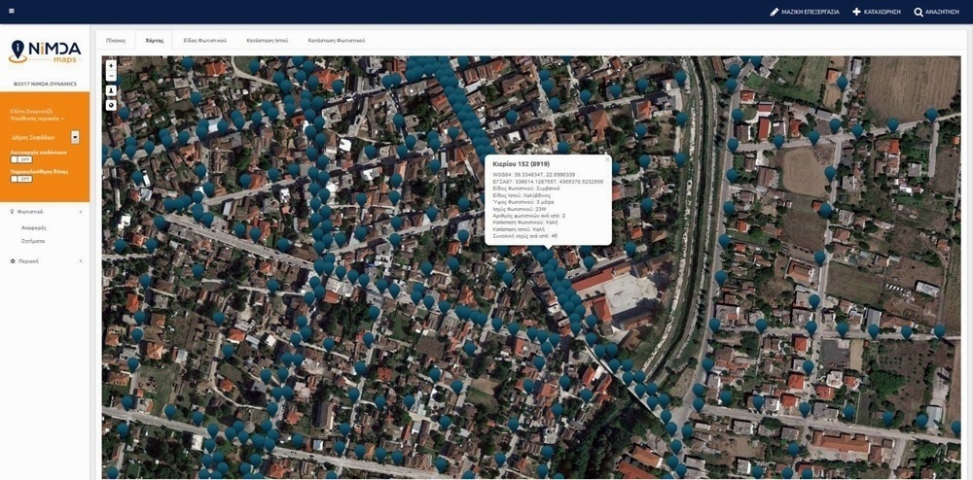Zoom out the map with minus button
This screenshot has width=973, height=480.
click(x=112, y=76)
